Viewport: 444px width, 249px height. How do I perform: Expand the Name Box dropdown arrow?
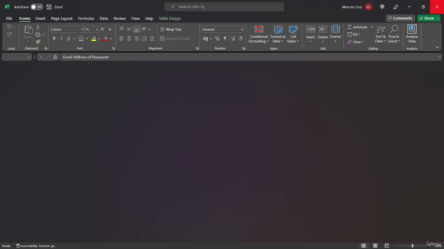28,57
